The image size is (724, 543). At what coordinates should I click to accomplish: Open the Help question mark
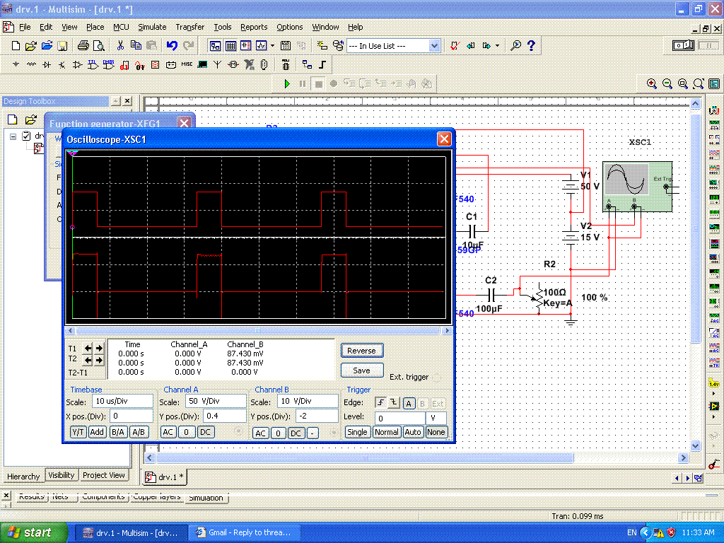point(531,45)
